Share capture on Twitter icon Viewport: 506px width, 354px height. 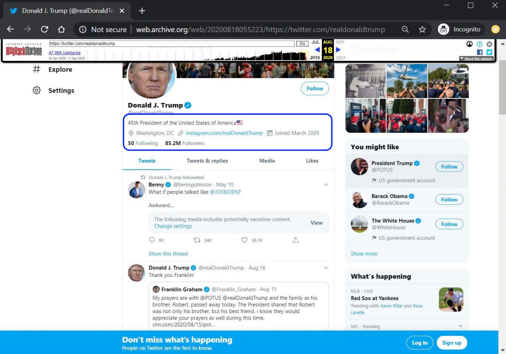pos(489,52)
